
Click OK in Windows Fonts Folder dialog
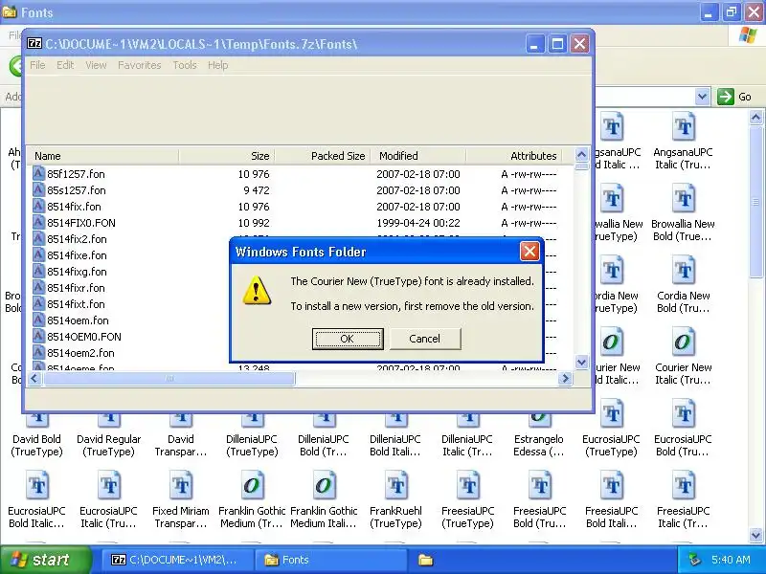(348, 339)
